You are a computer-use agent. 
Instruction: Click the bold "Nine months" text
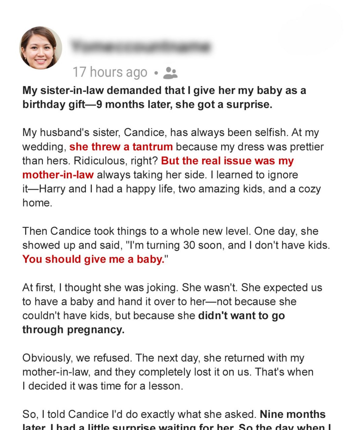(x=293, y=414)
